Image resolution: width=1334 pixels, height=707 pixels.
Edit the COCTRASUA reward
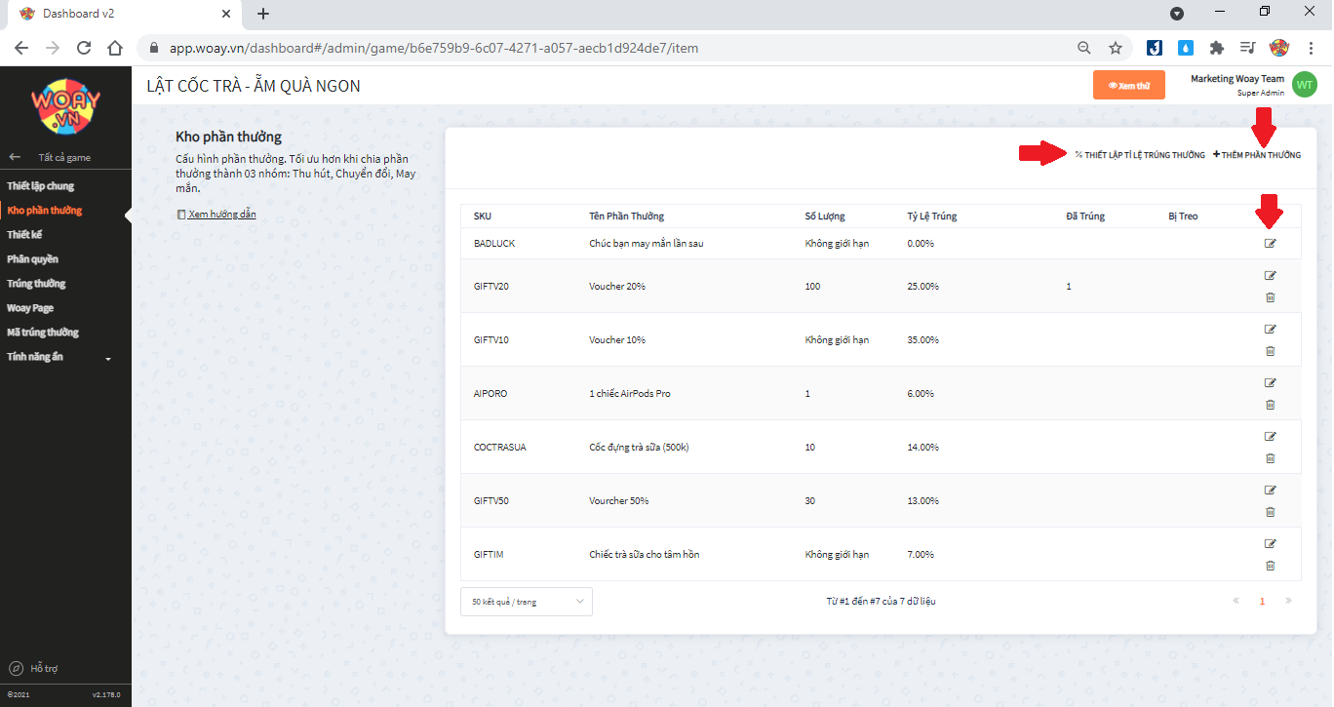click(1270, 437)
